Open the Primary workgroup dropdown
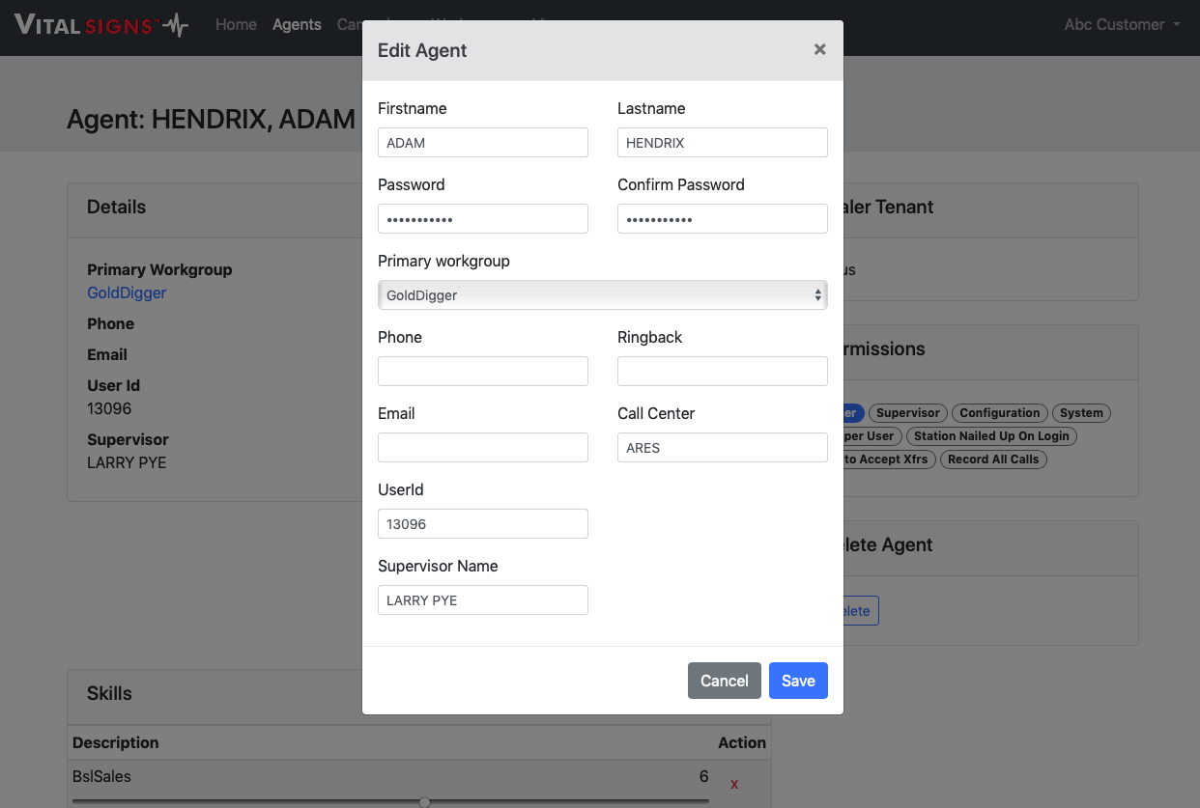The image size is (1200, 808). pyautogui.click(x=602, y=295)
